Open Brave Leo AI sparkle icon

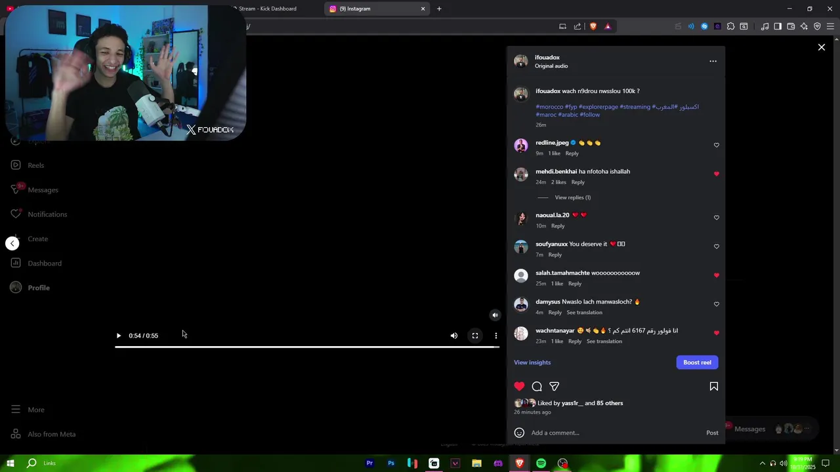[x=804, y=26]
